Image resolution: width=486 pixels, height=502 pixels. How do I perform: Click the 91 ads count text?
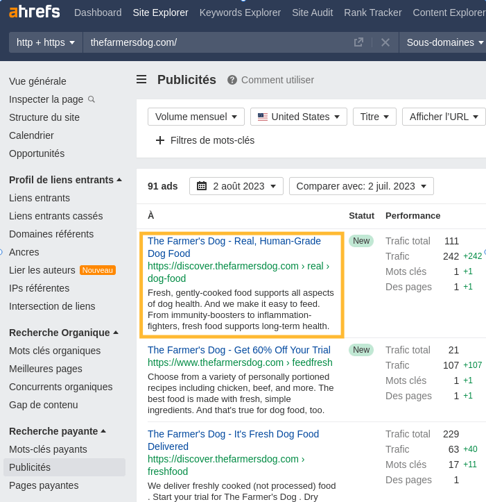[x=162, y=186]
